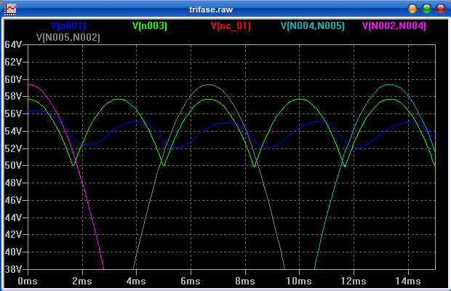Click the 50V vertical axis label
Image resolution: width=451 pixels, height=291 pixels.
(15, 165)
